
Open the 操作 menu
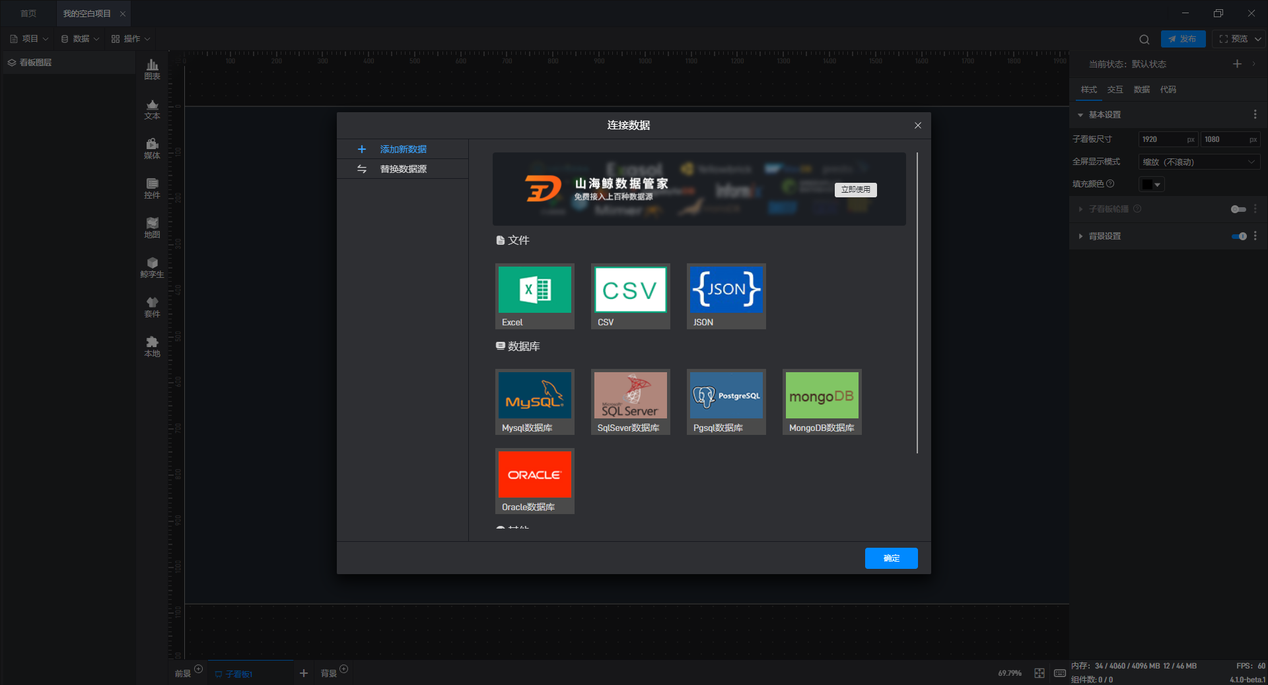click(x=131, y=39)
